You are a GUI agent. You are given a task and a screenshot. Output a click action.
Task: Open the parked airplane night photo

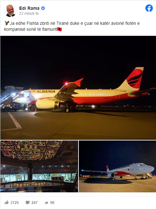coord(117,166)
